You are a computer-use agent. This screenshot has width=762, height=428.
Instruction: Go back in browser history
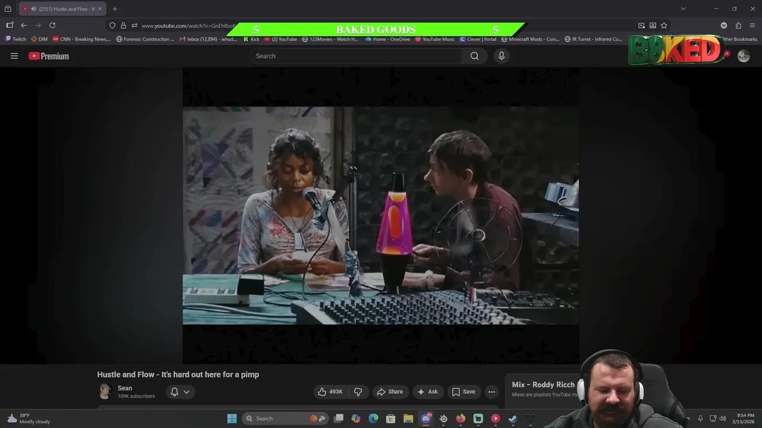pos(24,26)
